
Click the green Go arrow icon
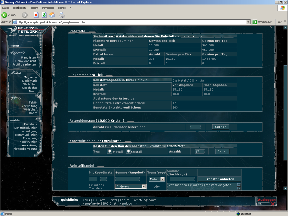(255, 22)
